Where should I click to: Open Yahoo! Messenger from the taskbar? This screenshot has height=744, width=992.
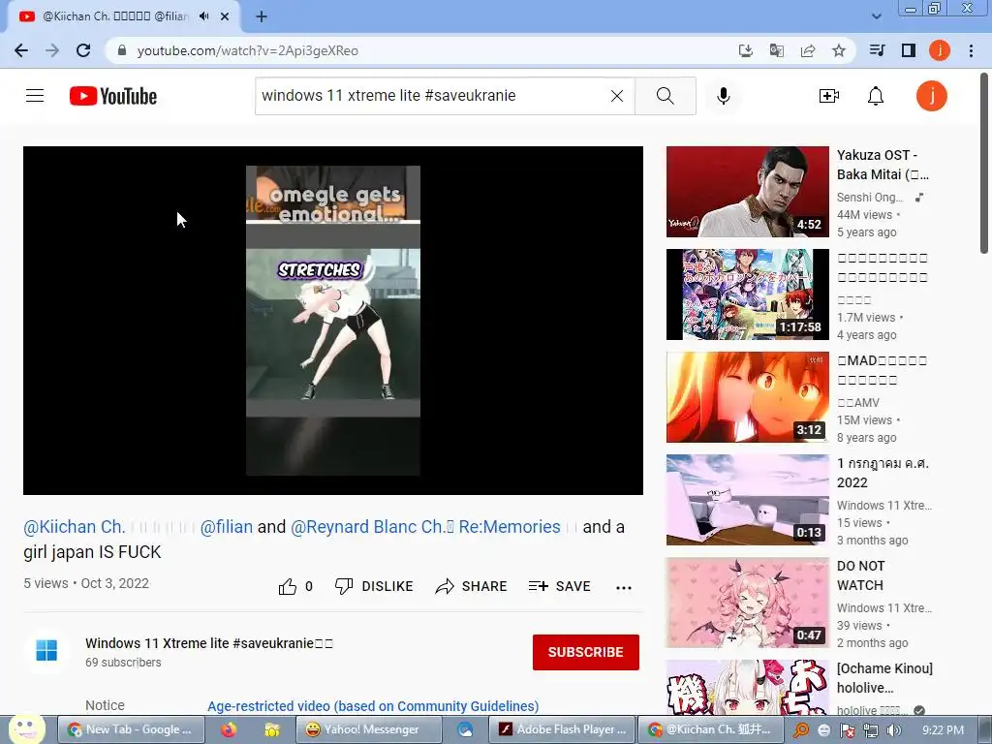pyautogui.click(x=369, y=729)
